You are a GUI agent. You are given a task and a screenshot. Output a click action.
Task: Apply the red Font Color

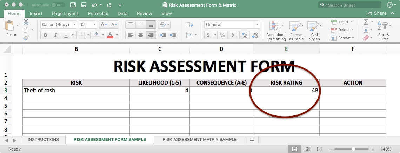point(110,35)
